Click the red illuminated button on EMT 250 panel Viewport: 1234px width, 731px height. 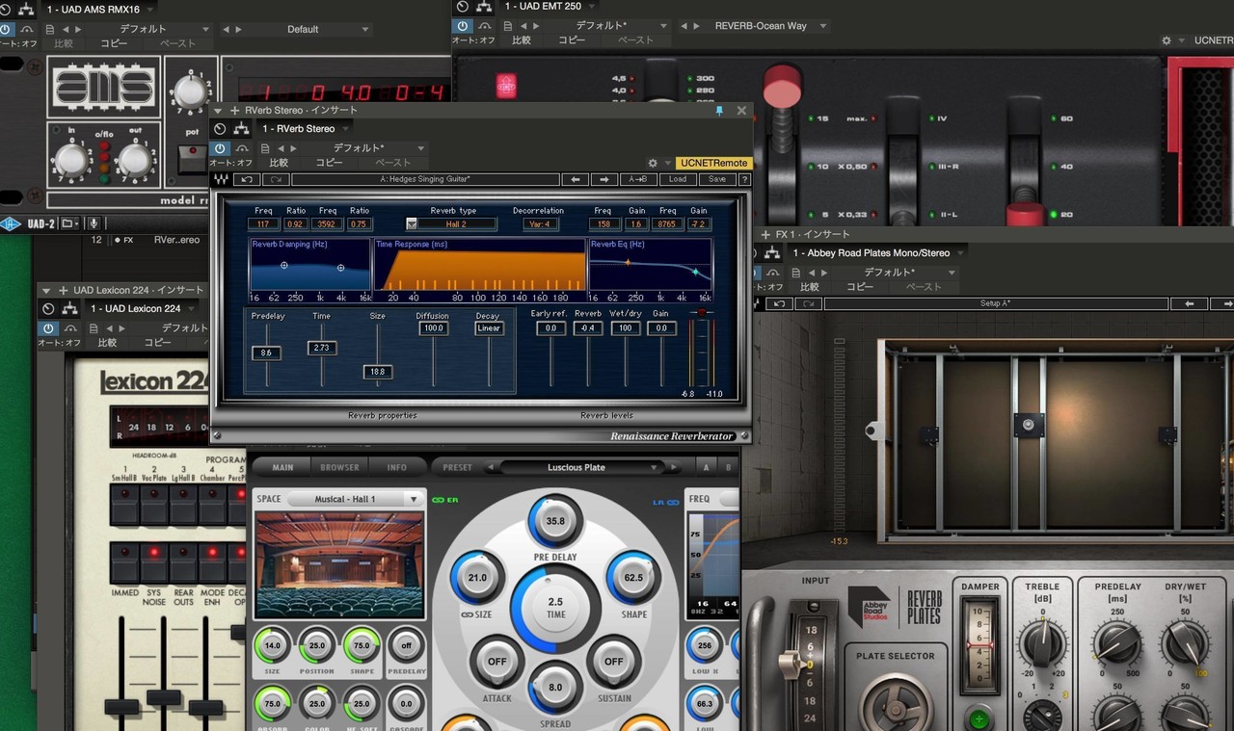click(x=506, y=86)
